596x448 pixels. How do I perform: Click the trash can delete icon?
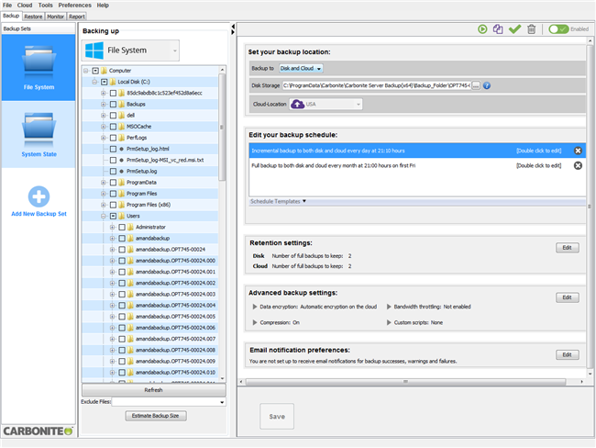tap(531, 29)
